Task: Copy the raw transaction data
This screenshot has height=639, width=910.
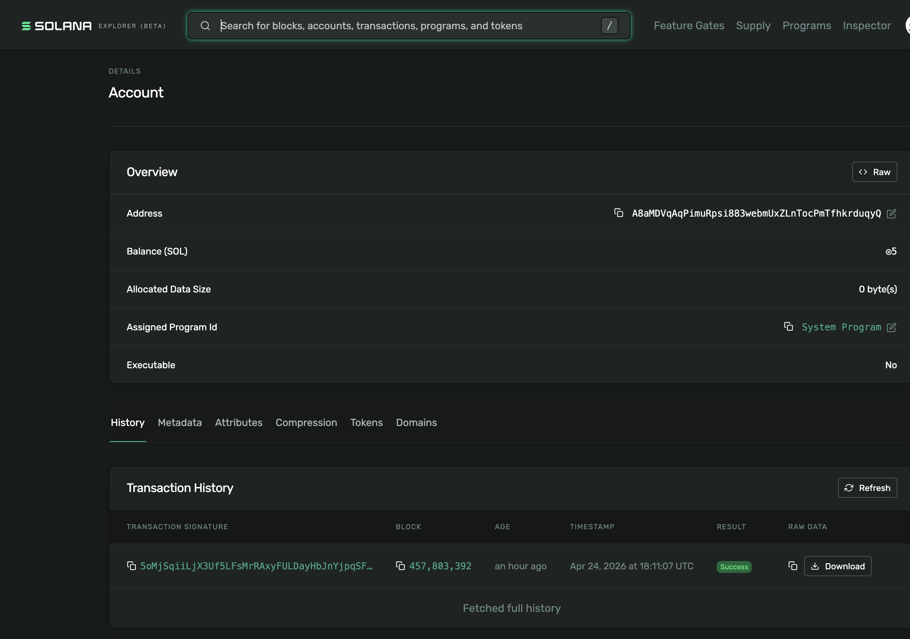Action: 793,566
